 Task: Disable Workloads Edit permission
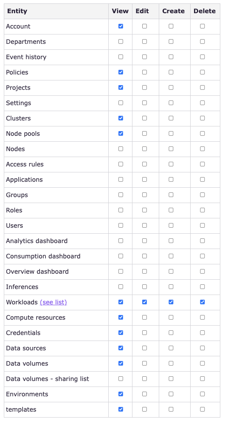click(x=145, y=302)
